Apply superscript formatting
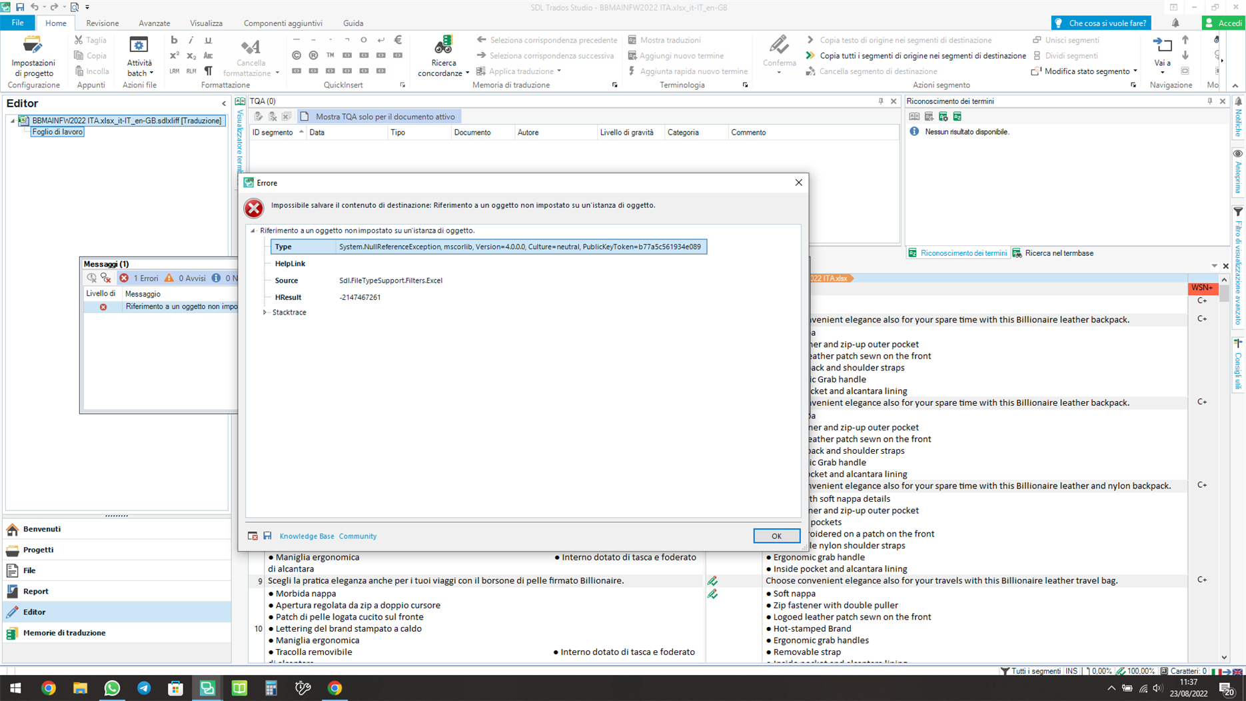Viewport: 1246px width, 701px height. [x=174, y=56]
